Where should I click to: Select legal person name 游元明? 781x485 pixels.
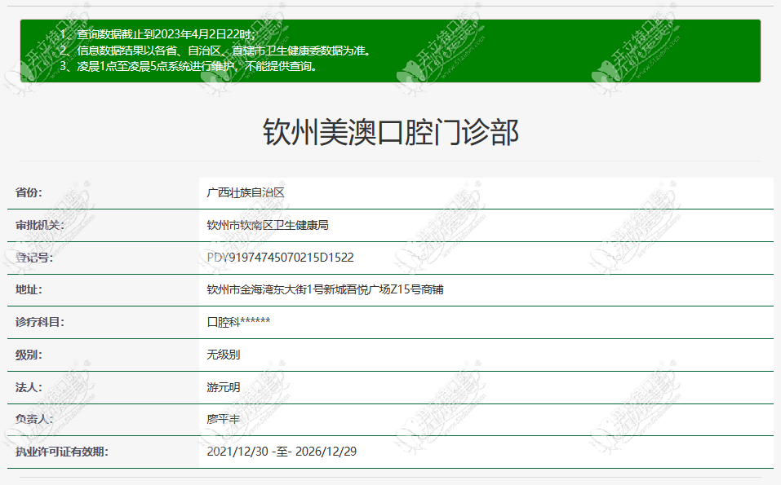point(223,387)
